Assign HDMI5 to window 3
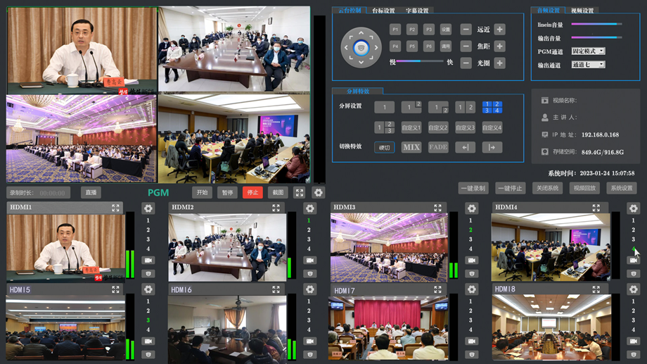The width and height of the screenshot is (647, 364). (x=148, y=320)
